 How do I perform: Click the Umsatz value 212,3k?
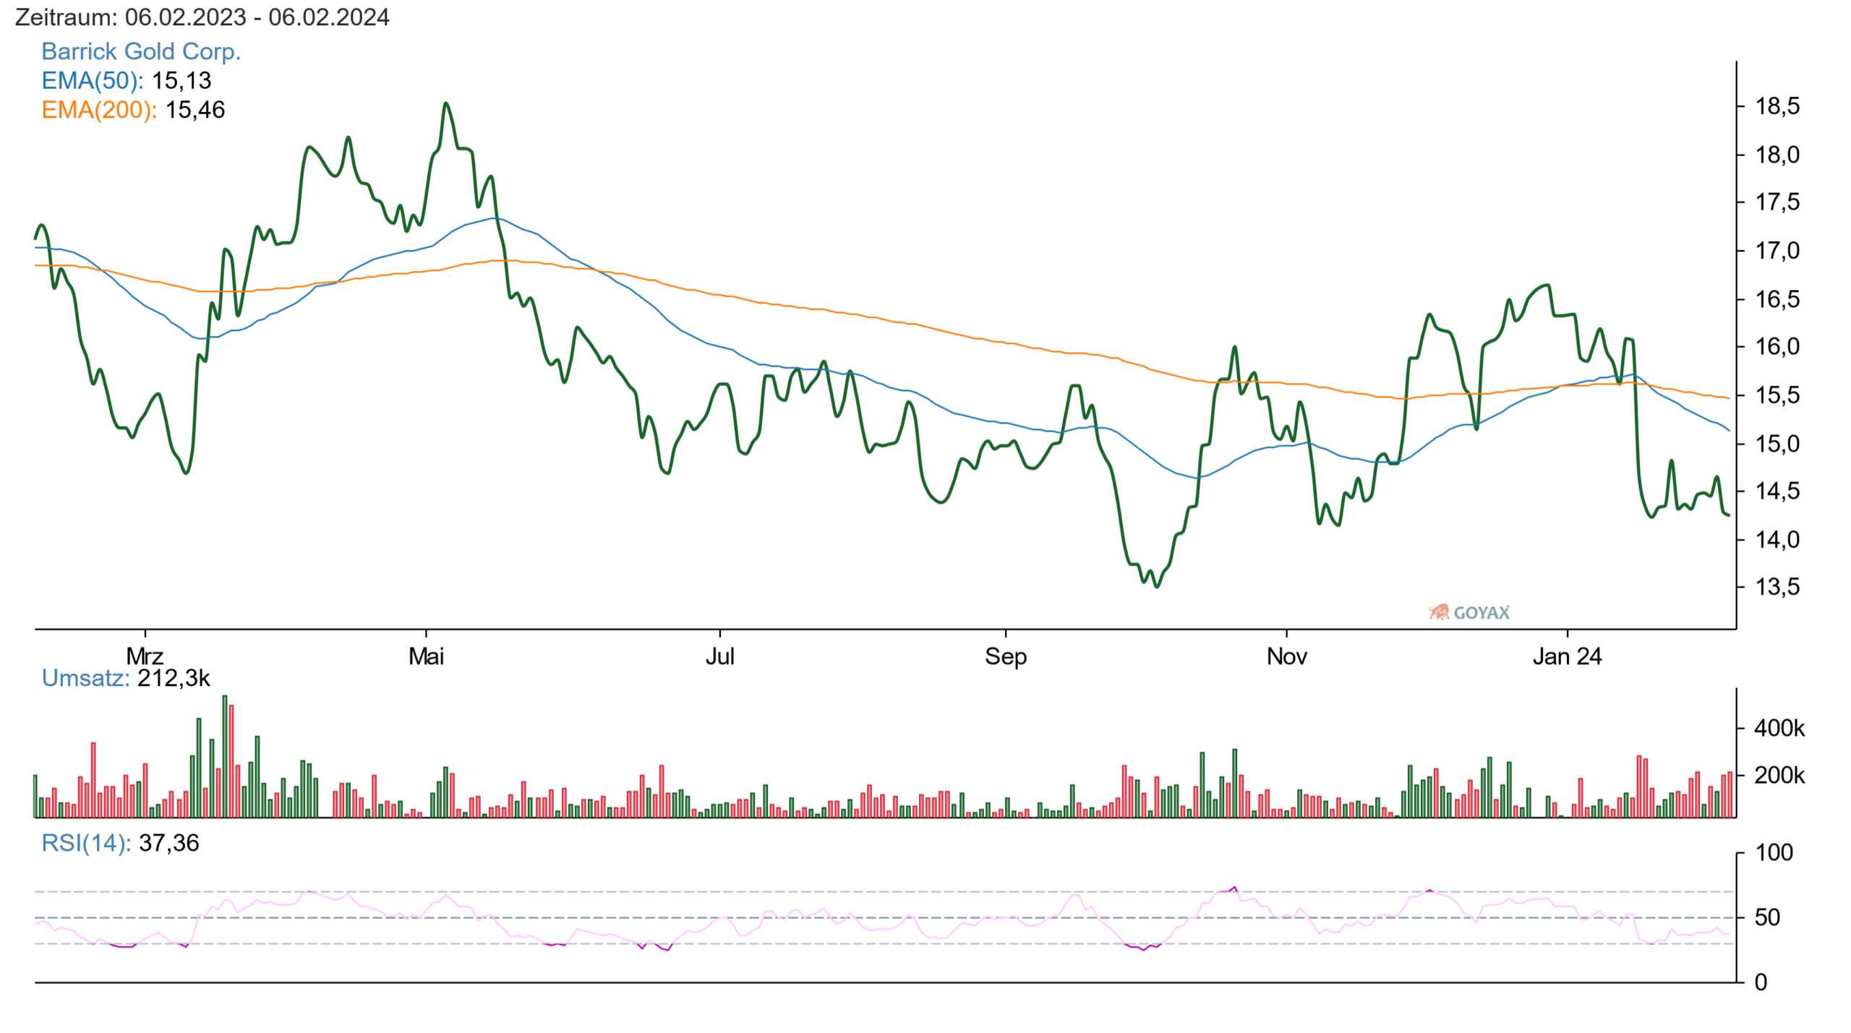[x=174, y=678]
